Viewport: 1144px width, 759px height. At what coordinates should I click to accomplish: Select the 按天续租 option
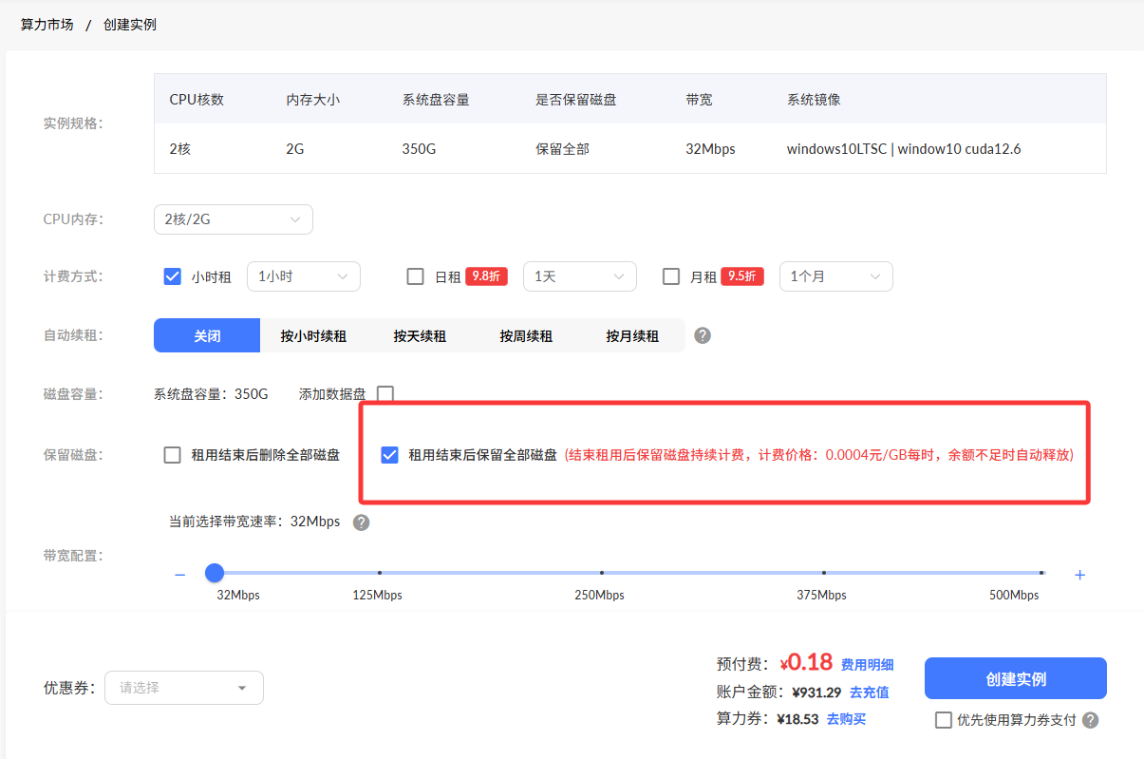[420, 335]
